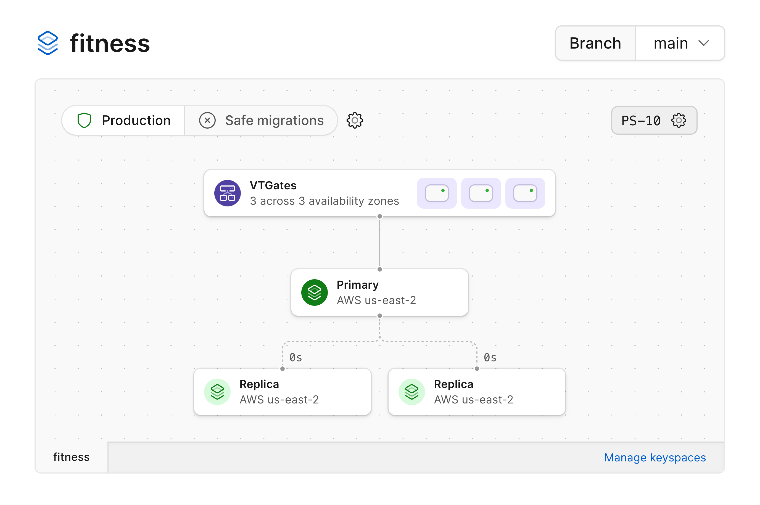This screenshot has width=760, height=505.
Task: Click the Production segment label
Action: (136, 120)
